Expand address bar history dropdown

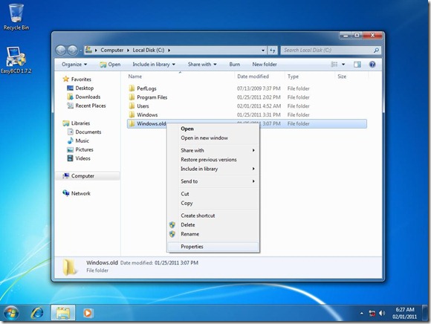point(263,51)
